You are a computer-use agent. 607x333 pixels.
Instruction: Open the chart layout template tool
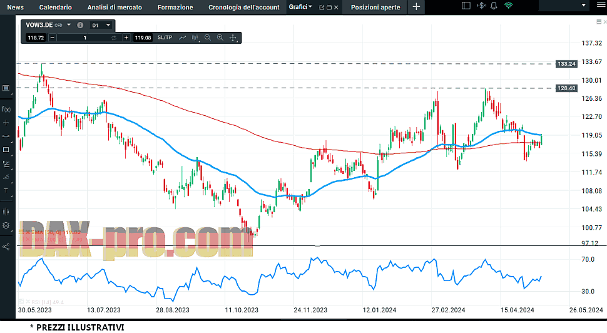[6, 88]
